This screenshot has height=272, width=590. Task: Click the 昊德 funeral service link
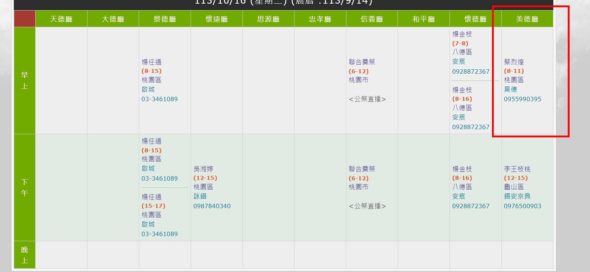click(x=510, y=89)
